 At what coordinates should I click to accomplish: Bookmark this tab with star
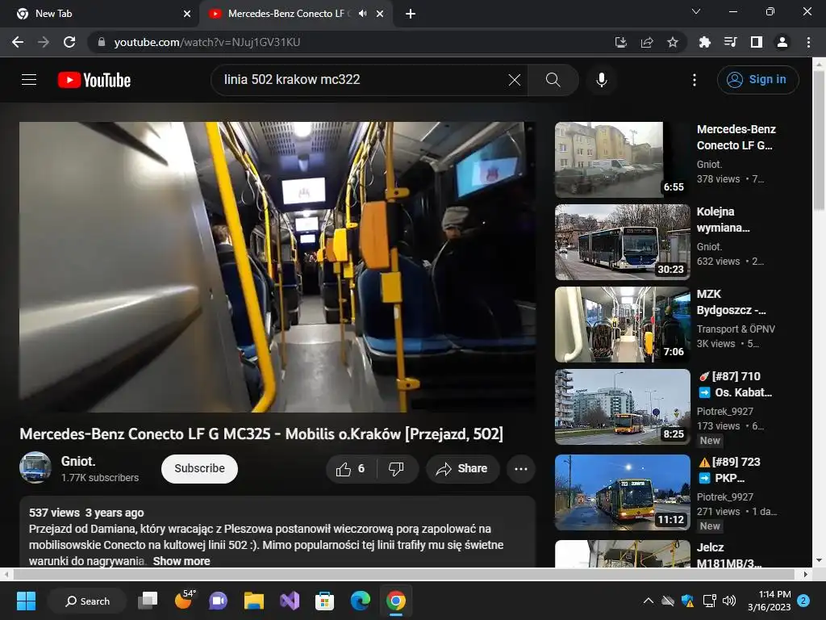[x=673, y=42]
